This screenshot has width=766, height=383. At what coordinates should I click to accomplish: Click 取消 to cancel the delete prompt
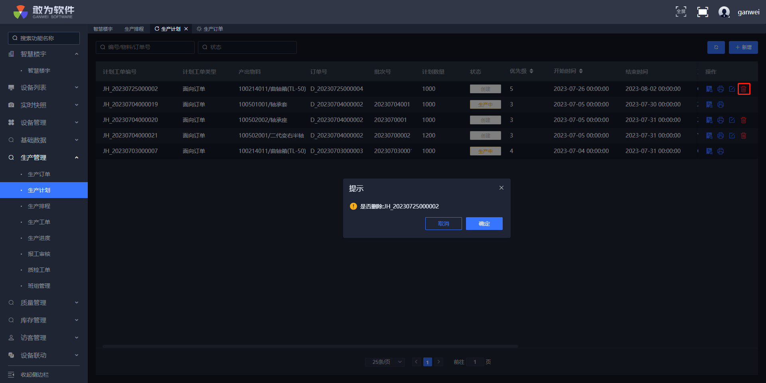(x=443, y=224)
